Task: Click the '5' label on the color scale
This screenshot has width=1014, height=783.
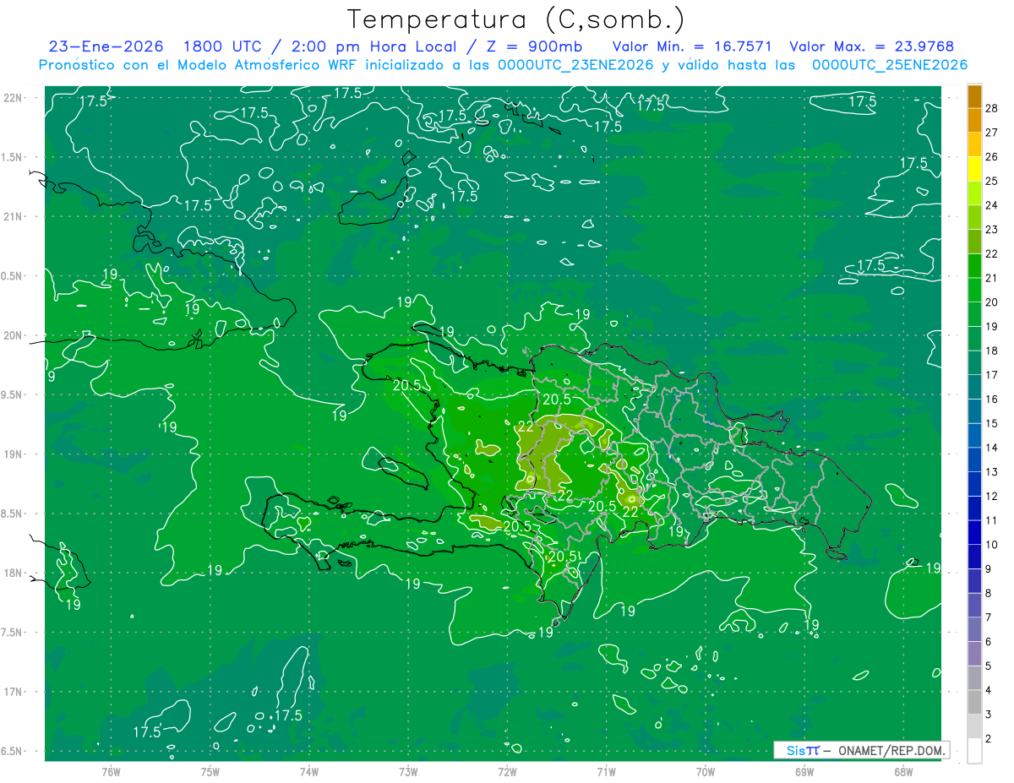Action: tap(988, 666)
